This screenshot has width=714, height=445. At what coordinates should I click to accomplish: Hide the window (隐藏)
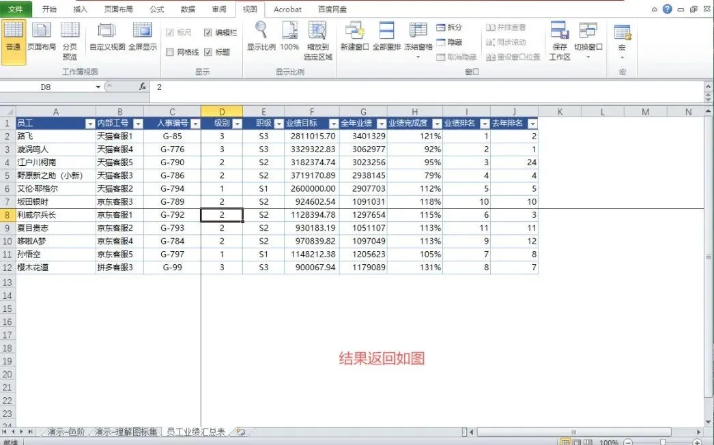click(449, 42)
